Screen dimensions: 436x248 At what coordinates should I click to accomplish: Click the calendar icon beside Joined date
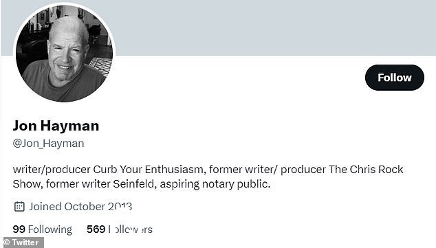19,207
